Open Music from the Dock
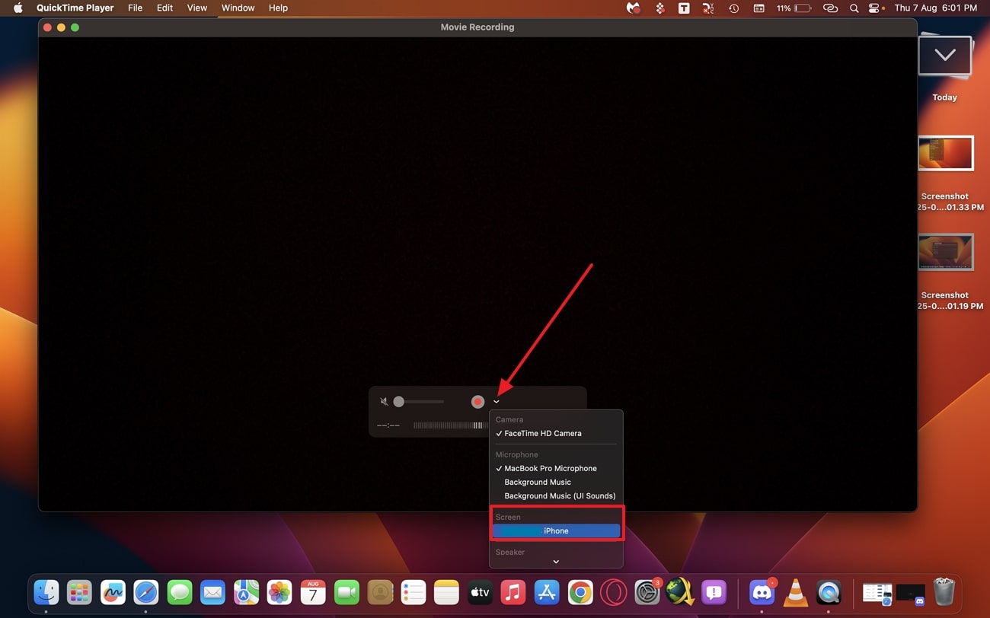This screenshot has height=618, width=990. (513, 592)
